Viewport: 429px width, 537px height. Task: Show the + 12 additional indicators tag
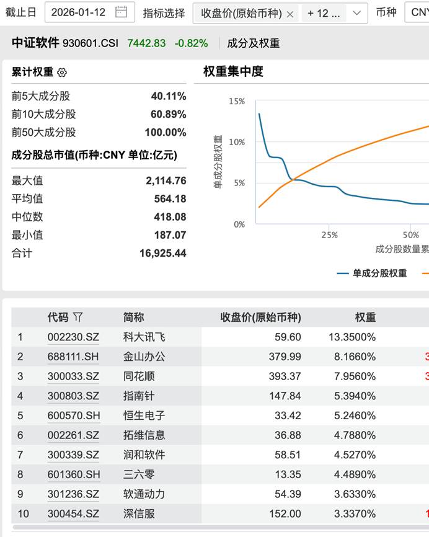(x=324, y=14)
